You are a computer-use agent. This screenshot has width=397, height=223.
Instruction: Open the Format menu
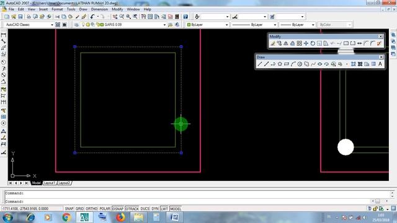[57, 9]
